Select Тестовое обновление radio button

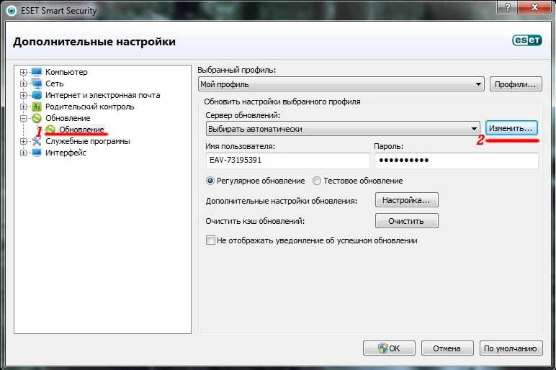point(317,181)
